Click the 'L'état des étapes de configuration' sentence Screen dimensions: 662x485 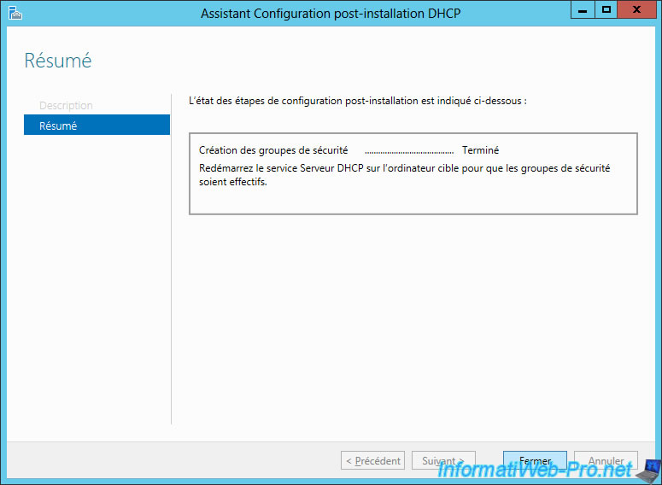[x=358, y=101]
